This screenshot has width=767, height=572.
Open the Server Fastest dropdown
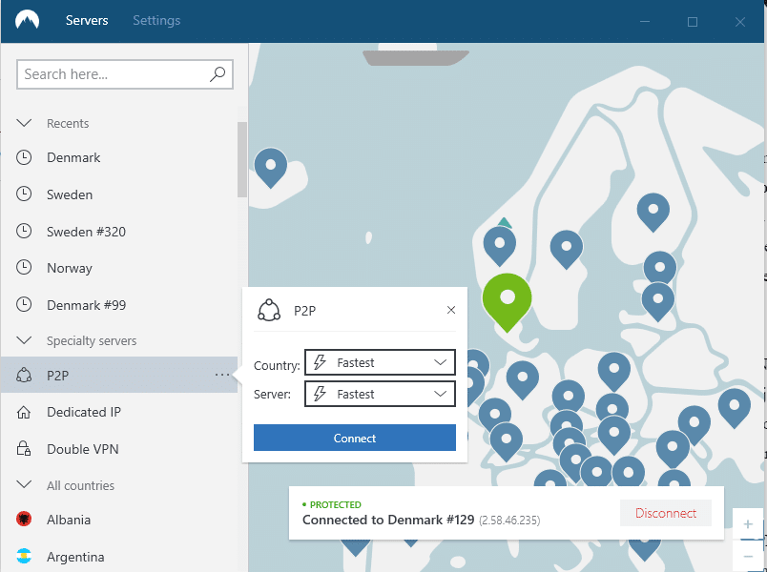(x=380, y=394)
